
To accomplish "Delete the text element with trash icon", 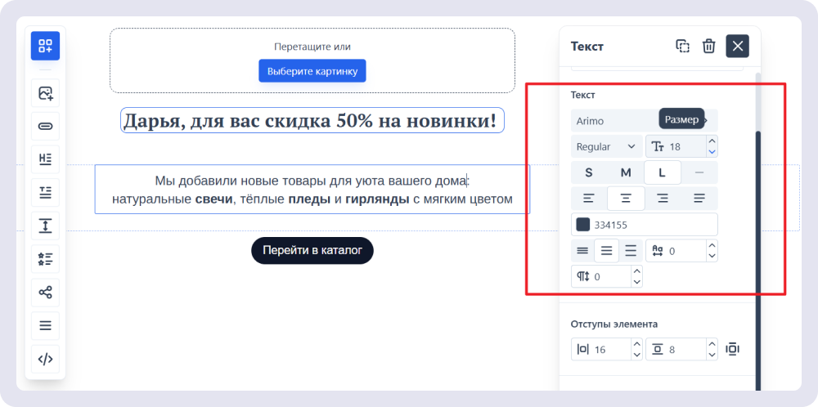I will (x=708, y=46).
